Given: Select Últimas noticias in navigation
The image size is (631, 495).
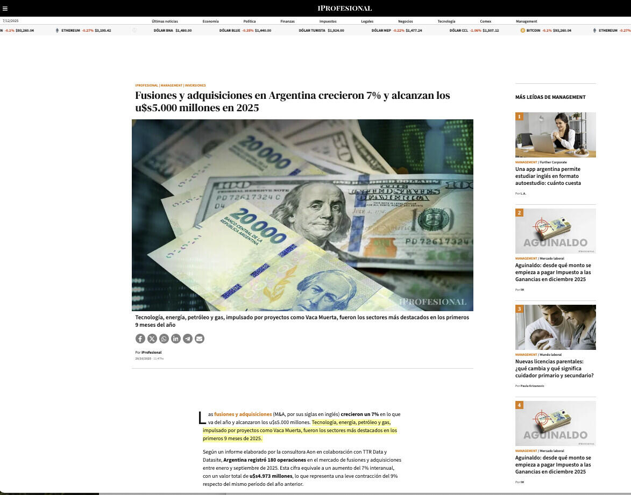Looking at the screenshot, I should [165, 21].
